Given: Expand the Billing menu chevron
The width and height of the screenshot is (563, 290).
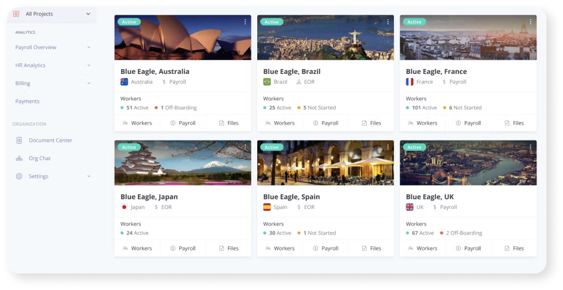Looking at the screenshot, I should tap(89, 83).
